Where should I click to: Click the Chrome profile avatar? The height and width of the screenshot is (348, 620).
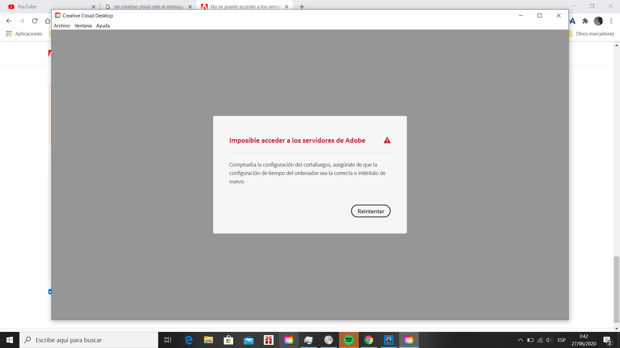pyautogui.click(x=598, y=21)
